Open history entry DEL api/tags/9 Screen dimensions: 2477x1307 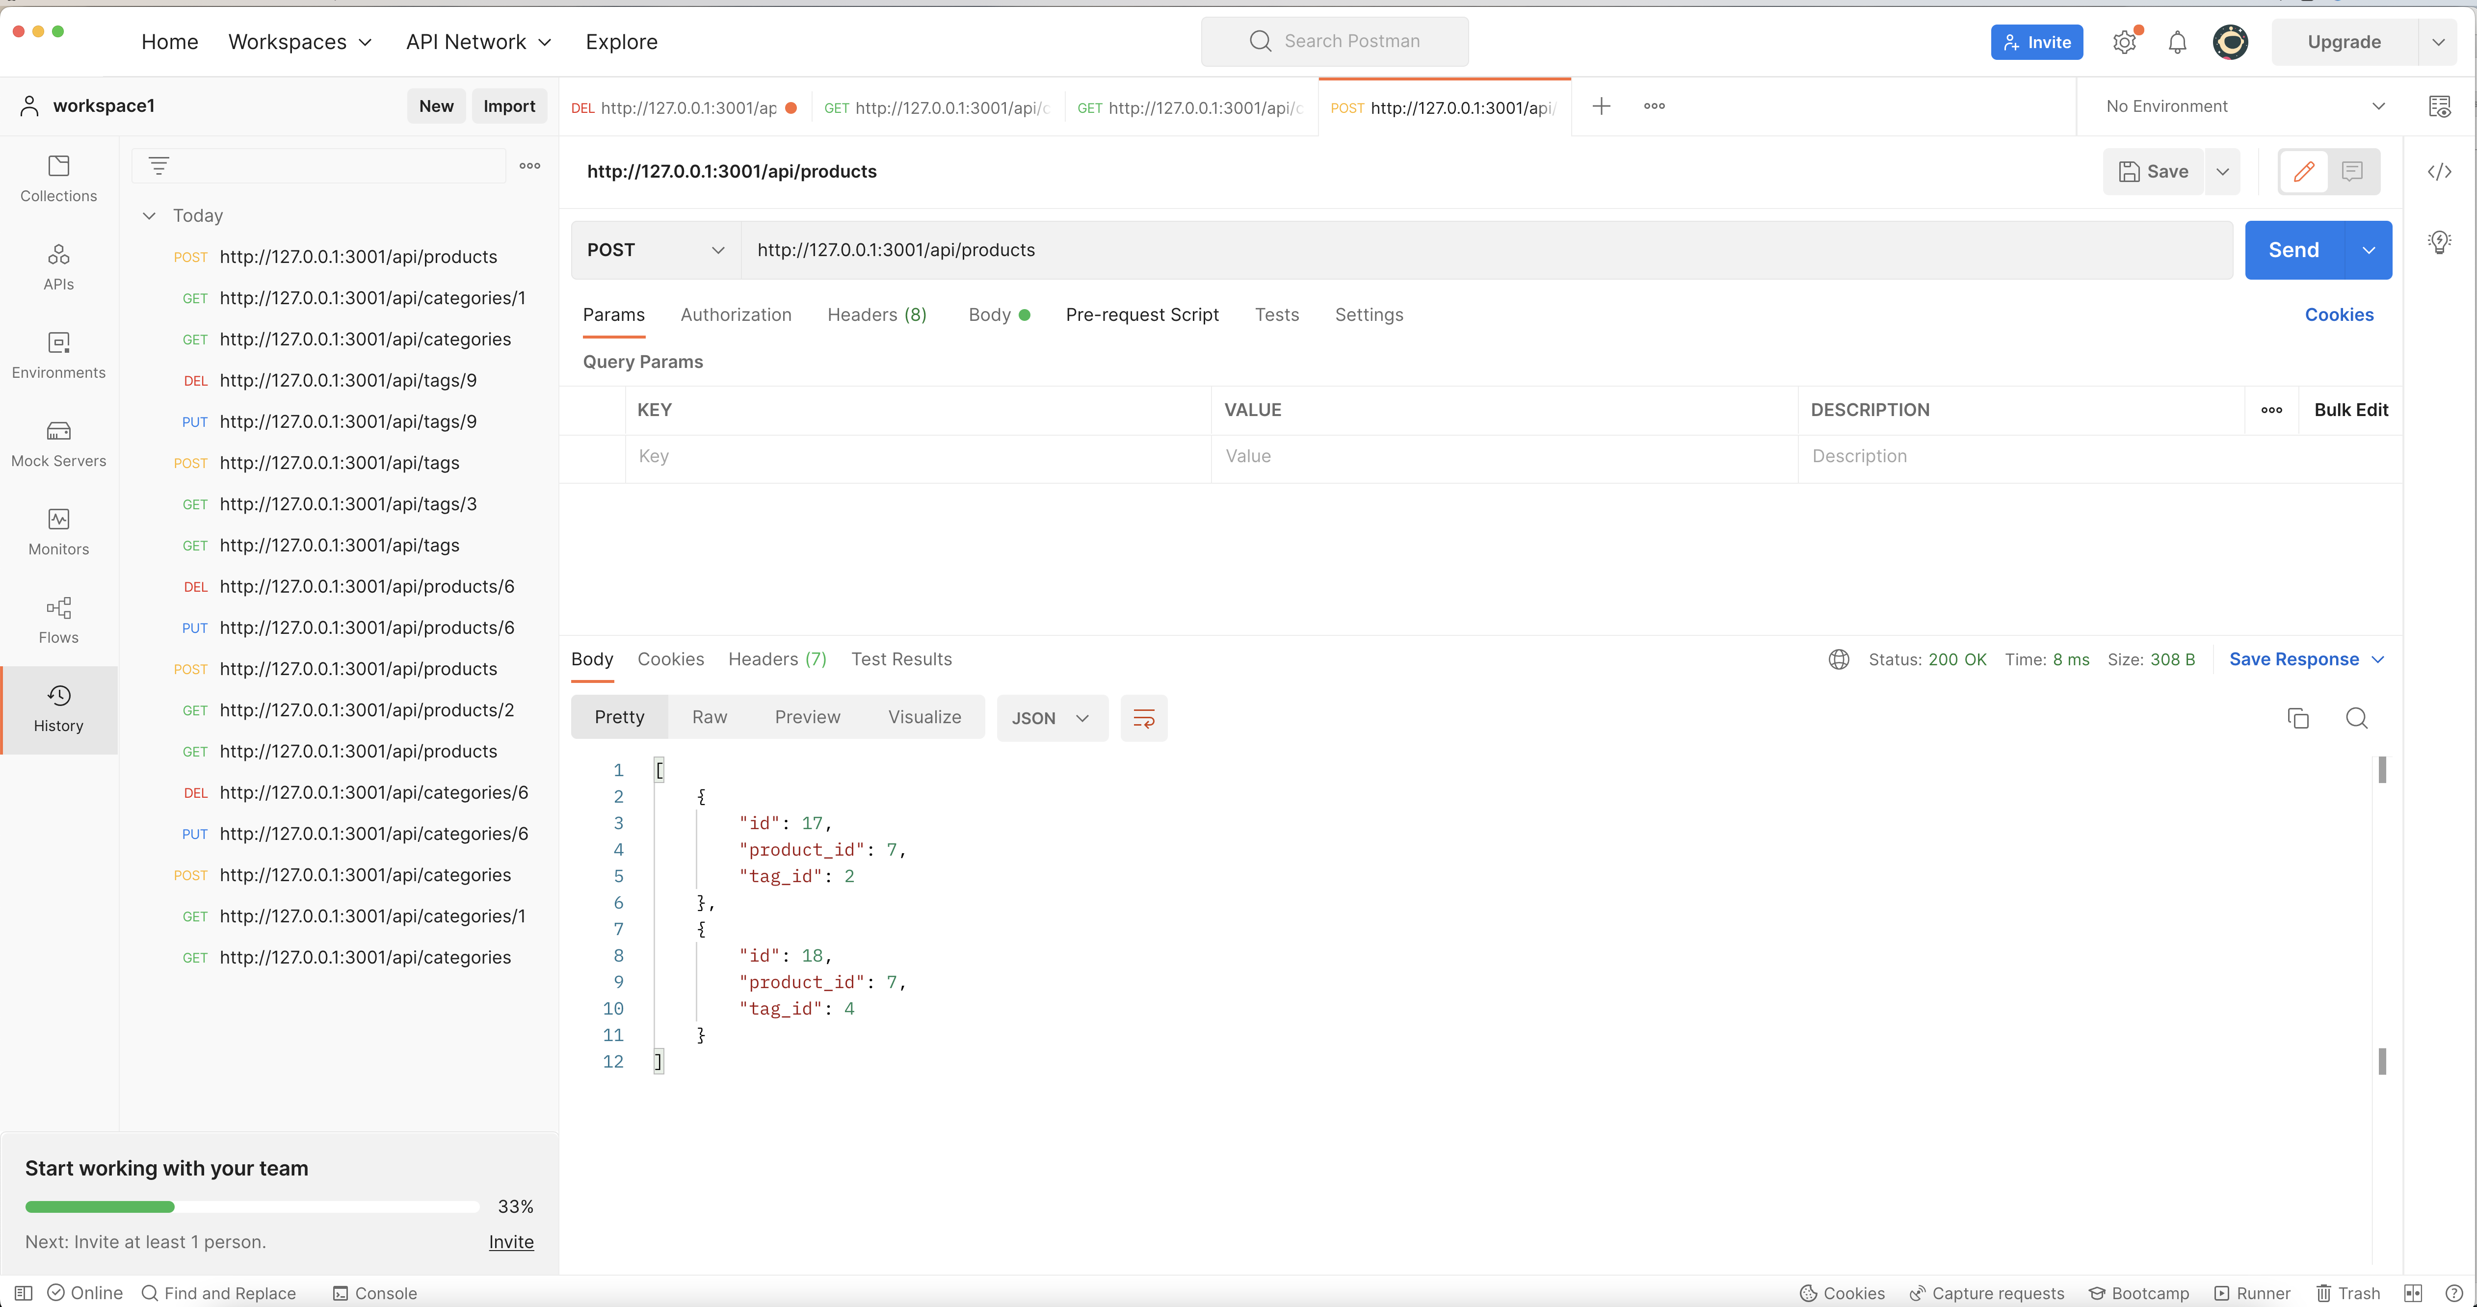(x=349, y=381)
